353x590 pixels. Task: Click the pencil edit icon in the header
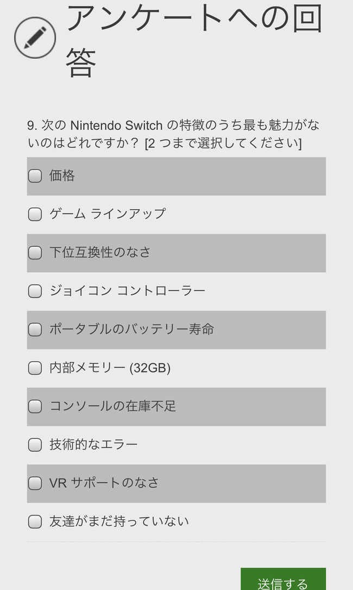pyautogui.click(x=35, y=38)
